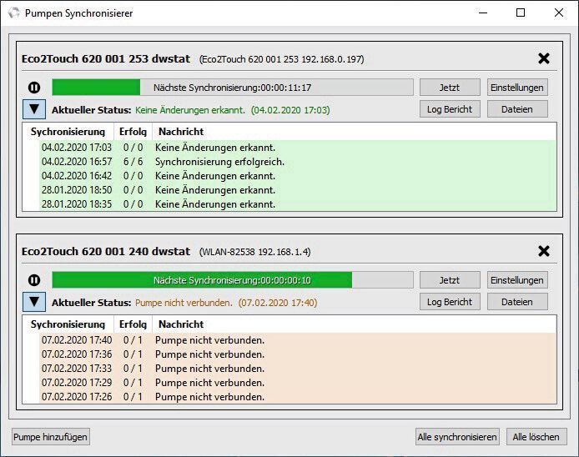Click Sychronisierung column header in first pump table
579x457 pixels.
[x=68, y=132]
